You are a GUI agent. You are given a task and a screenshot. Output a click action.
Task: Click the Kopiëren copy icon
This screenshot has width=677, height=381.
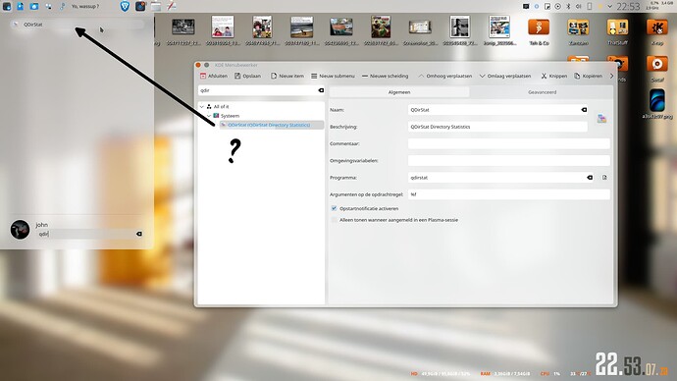(577, 76)
